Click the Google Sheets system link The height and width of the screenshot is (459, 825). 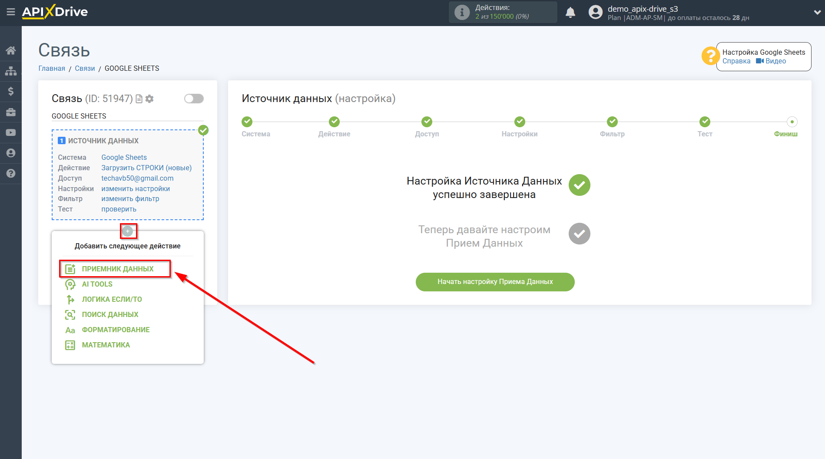(x=124, y=157)
